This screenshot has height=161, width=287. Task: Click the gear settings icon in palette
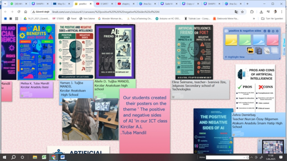point(277,31)
